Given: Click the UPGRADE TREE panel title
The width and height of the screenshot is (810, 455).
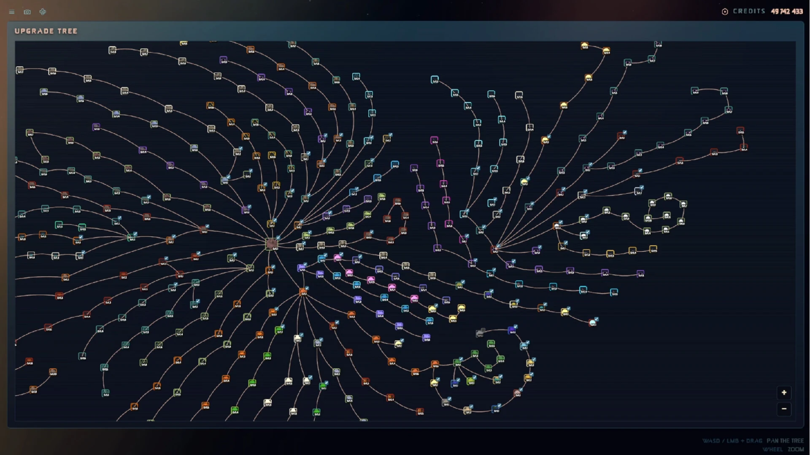Looking at the screenshot, I should (x=46, y=31).
